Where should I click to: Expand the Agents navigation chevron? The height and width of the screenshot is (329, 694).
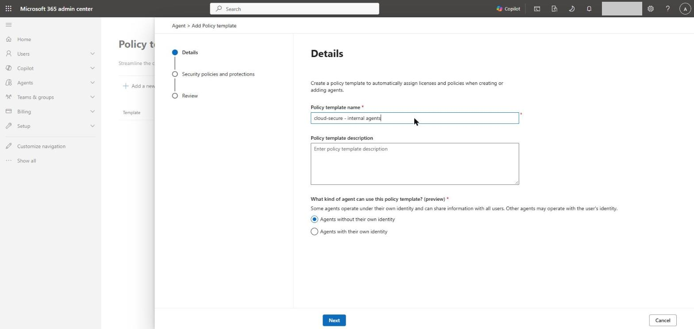coord(93,83)
